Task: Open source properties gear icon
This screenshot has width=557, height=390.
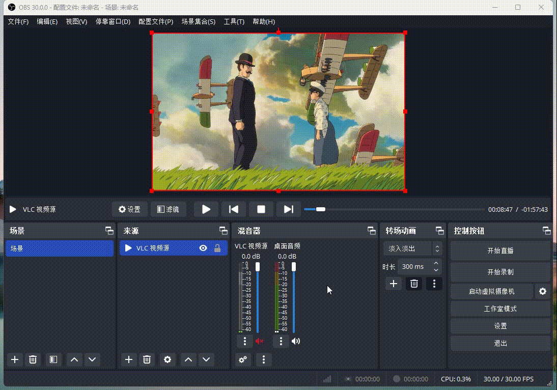Action: pyautogui.click(x=168, y=359)
